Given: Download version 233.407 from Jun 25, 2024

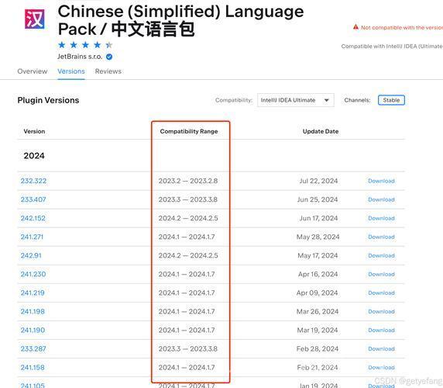Looking at the screenshot, I should point(381,199).
